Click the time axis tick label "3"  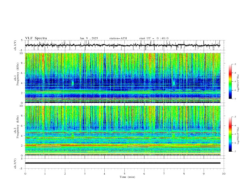pyautogui.click(x=85, y=174)
